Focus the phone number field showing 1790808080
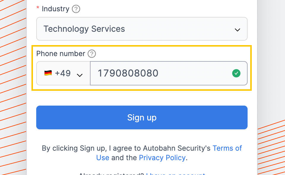Viewport: 285px width, 175px height. (x=169, y=73)
